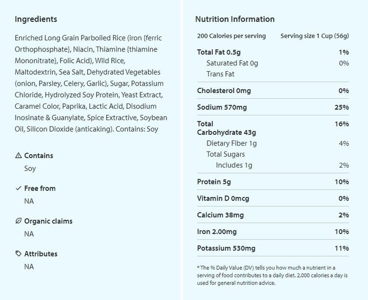
Task: Click the leaf icon beside Organic claims
Action: (18, 221)
